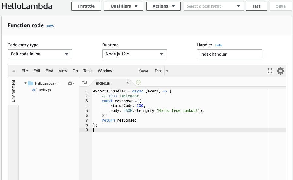Add a new editor tab with plus icon

(x=138, y=82)
